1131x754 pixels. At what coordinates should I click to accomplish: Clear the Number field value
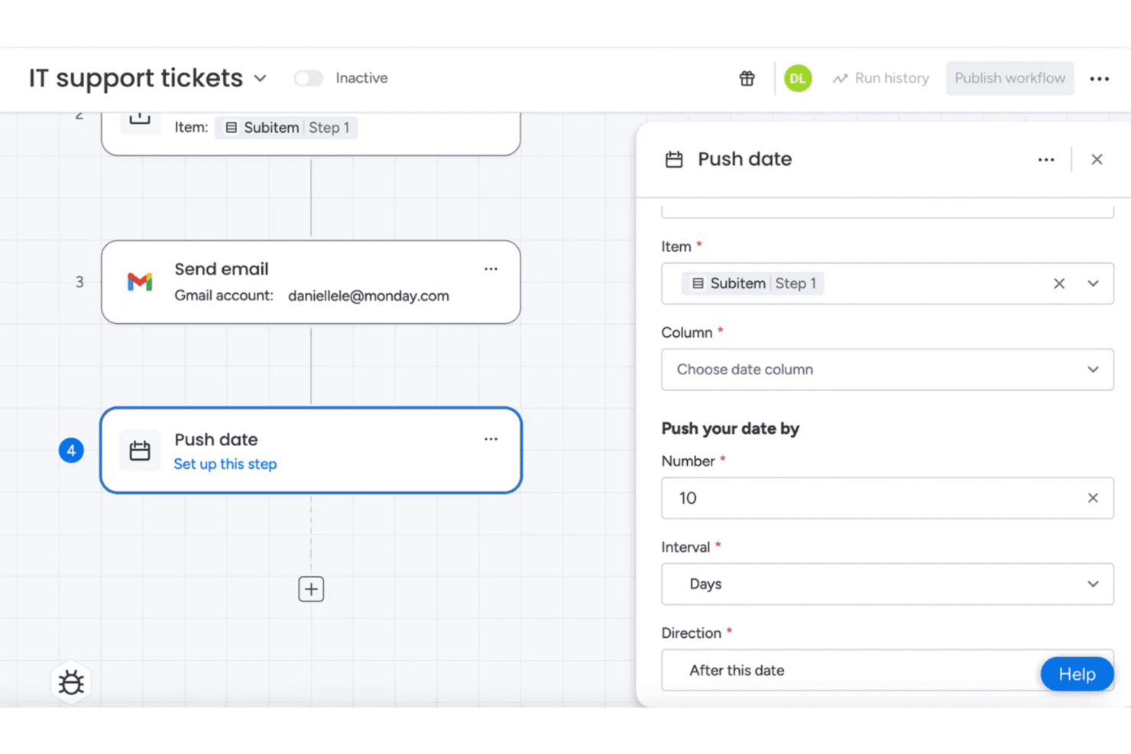click(1093, 498)
